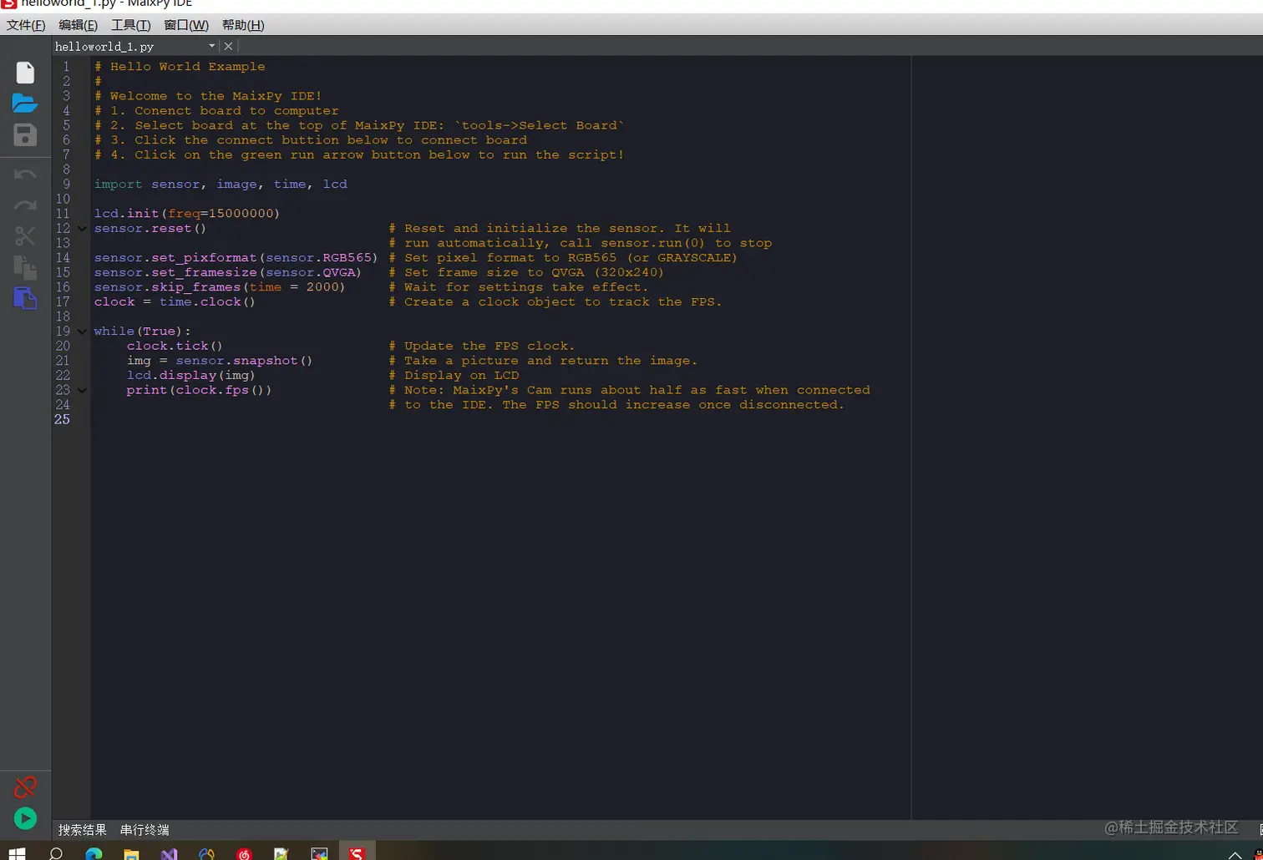Screen dimensions: 1263x860
Task: Open Windows taskbar search
Action: 56,853
